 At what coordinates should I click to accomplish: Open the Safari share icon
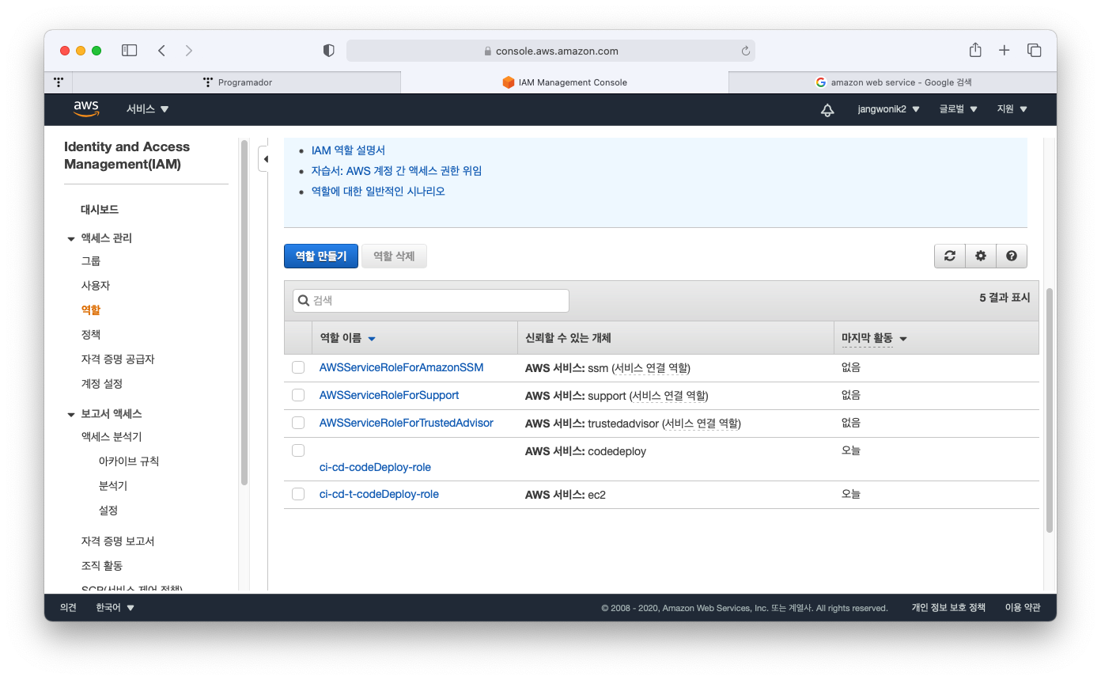[x=975, y=50]
